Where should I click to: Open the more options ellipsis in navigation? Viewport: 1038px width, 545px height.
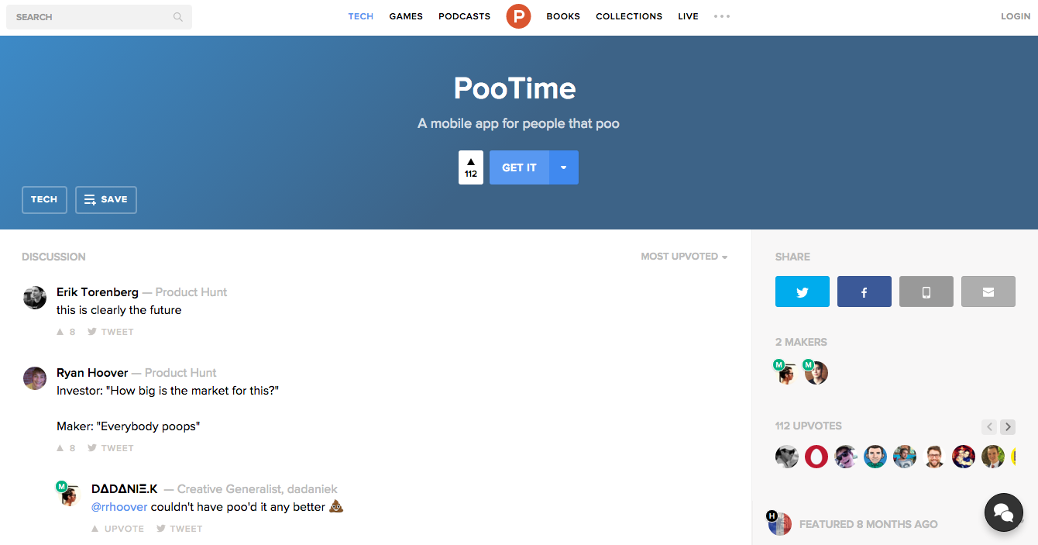coord(722,16)
